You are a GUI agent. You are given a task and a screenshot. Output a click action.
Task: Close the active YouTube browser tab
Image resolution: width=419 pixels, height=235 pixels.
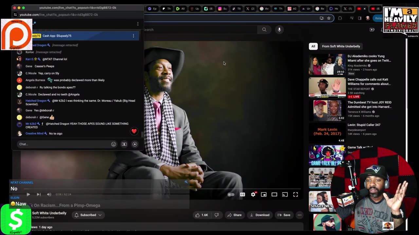pos(365,9)
